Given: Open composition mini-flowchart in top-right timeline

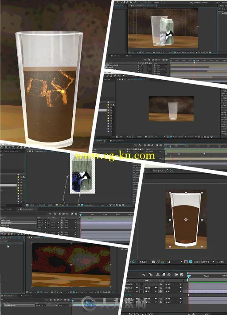Looking at the screenshot, I should point(145,60).
